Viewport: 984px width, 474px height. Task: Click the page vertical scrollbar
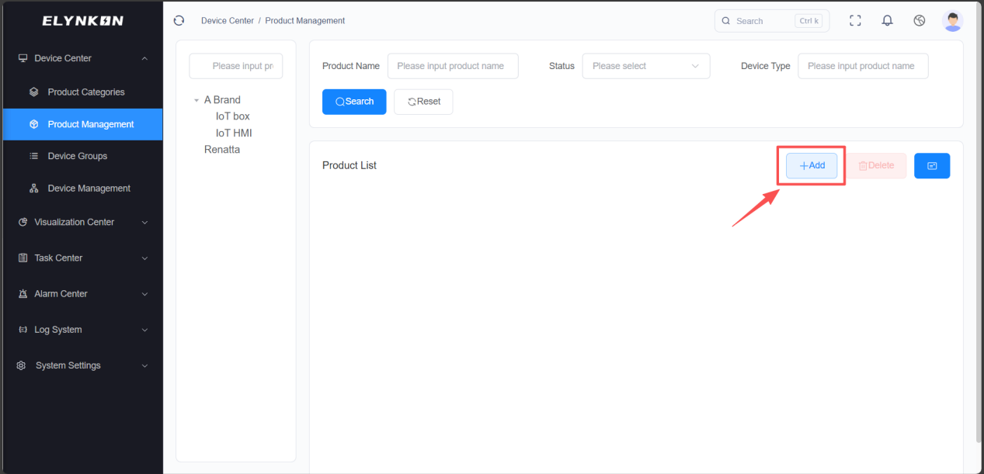pyautogui.click(x=979, y=221)
